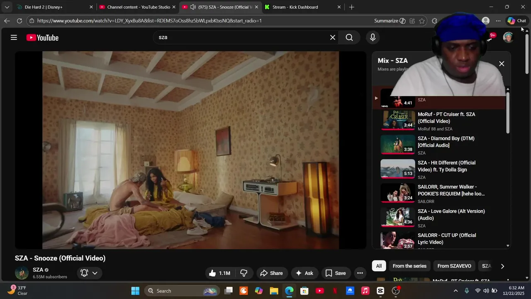The height and width of the screenshot is (299, 531).
Task: Open YouTube account avatar menu
Action: pyautogui.click(x=508, y=37)
